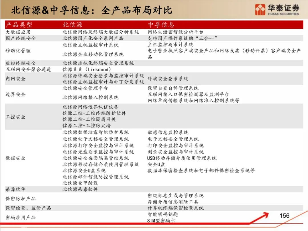Click 北信源主机监控审计与补丁分发系统 text

tap(103, 82)
